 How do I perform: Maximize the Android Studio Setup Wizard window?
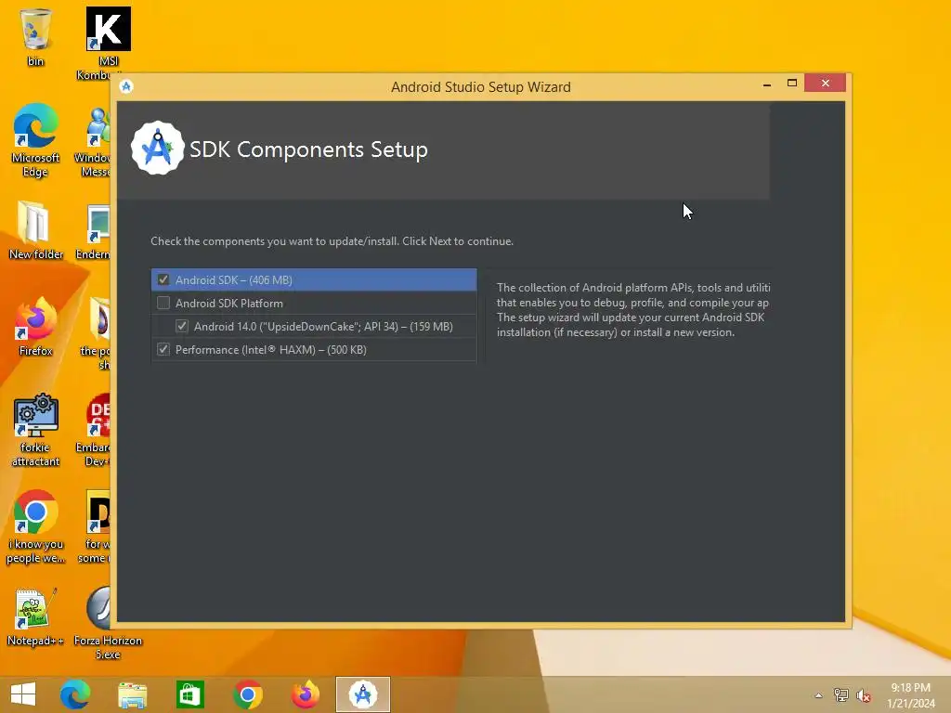coord(791,83)
